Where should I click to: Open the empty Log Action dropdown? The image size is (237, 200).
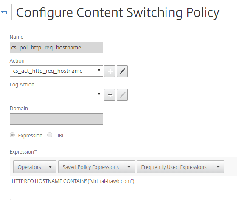click(56, 95)
